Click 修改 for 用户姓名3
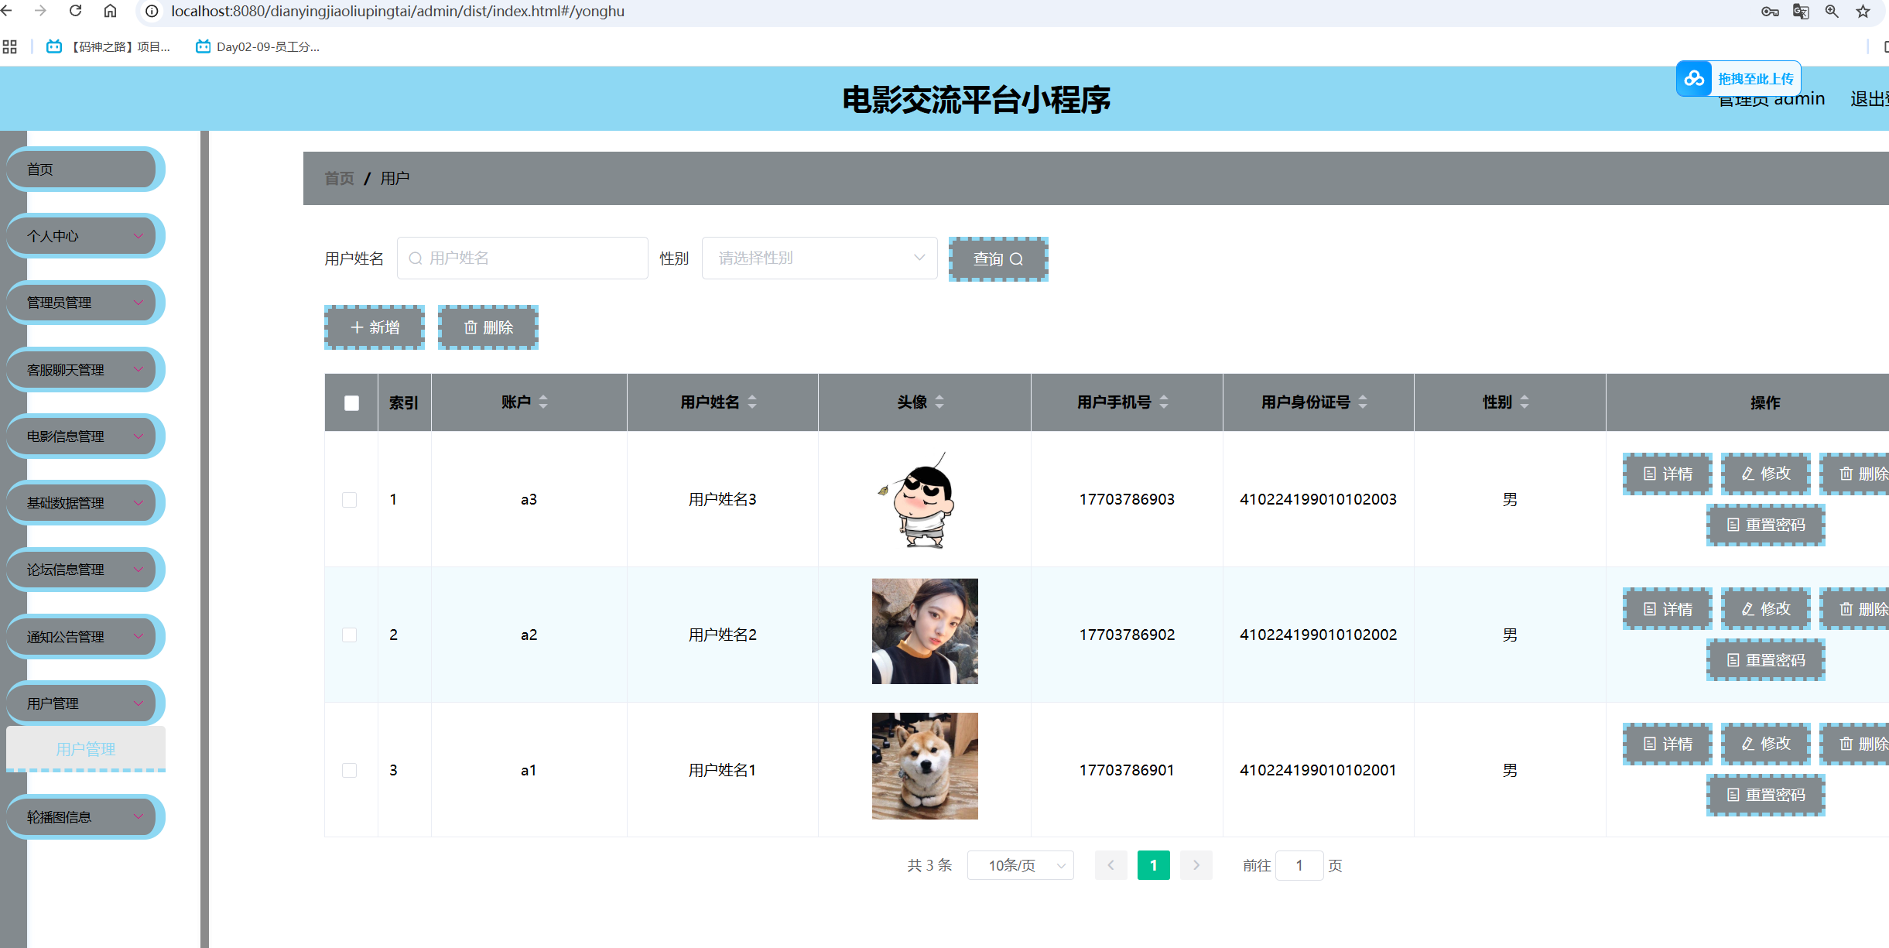Image resolution: width=1889 pixels, height=948 pixels. [x=1766, y=474]
